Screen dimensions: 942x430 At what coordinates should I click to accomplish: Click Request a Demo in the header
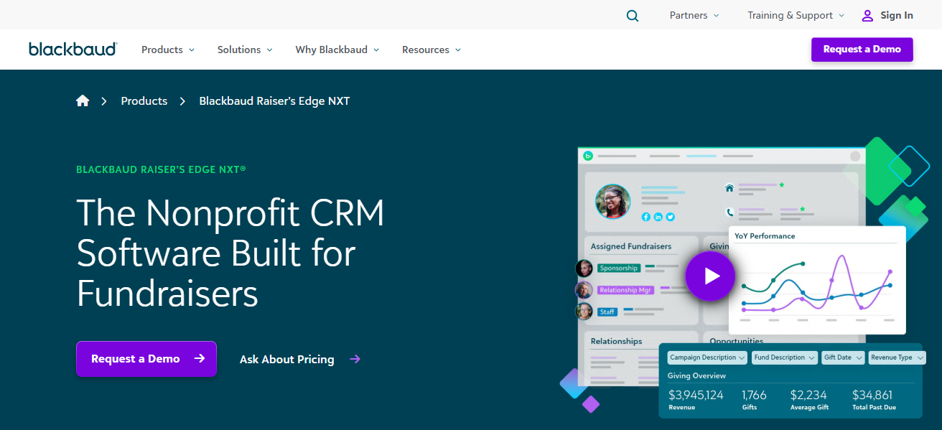pyautogui.click(x=862, y=50)
